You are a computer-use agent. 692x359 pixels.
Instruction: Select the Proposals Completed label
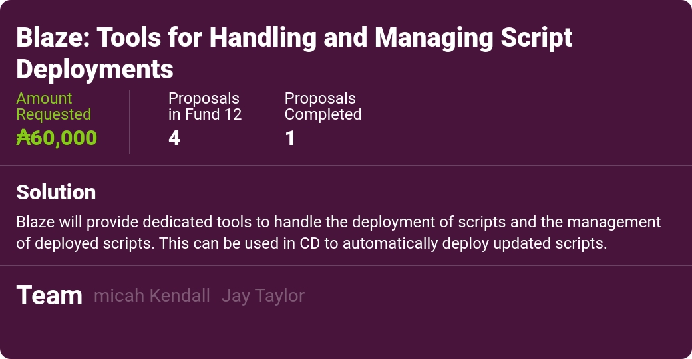click(x=323, y=106)
